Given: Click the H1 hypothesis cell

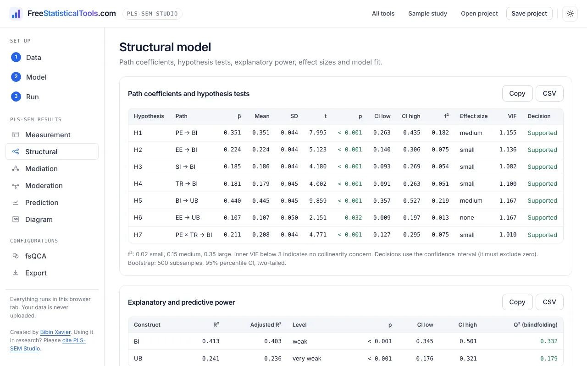Looking at the screenshot, I should pos(138,133).
